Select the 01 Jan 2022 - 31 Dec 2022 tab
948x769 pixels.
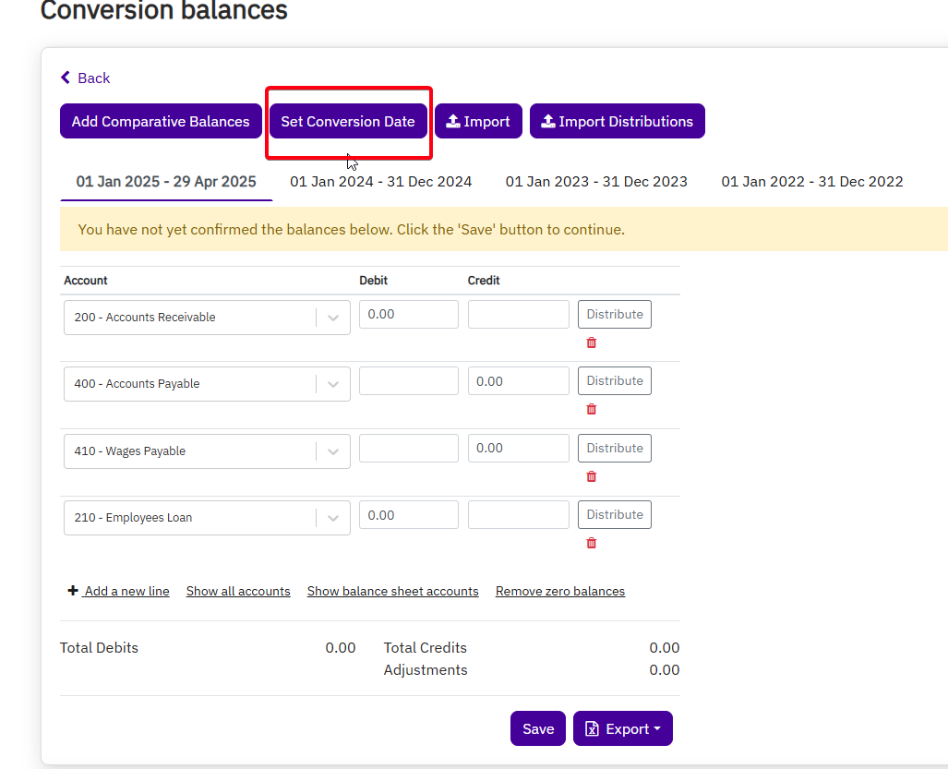coord(811,181)
